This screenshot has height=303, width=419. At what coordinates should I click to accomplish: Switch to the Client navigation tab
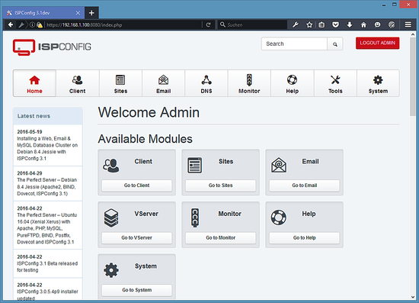tap(78, 83)
